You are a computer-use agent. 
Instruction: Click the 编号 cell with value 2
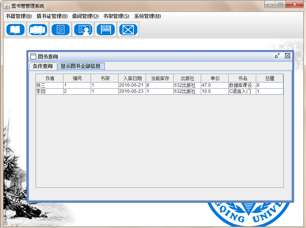point(77,91)
